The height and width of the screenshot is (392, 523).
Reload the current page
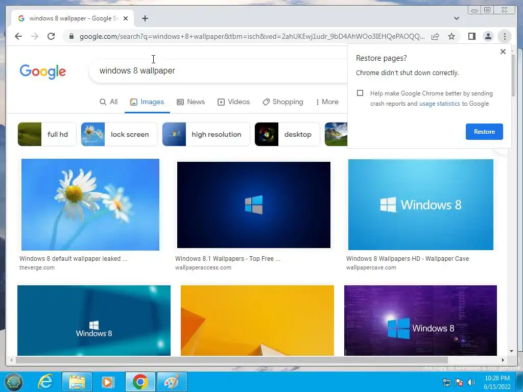click(51, 36)
